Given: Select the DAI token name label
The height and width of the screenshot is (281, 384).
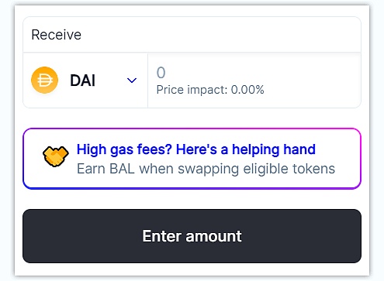Looking at the screenshot, I should tap(83, 81).
